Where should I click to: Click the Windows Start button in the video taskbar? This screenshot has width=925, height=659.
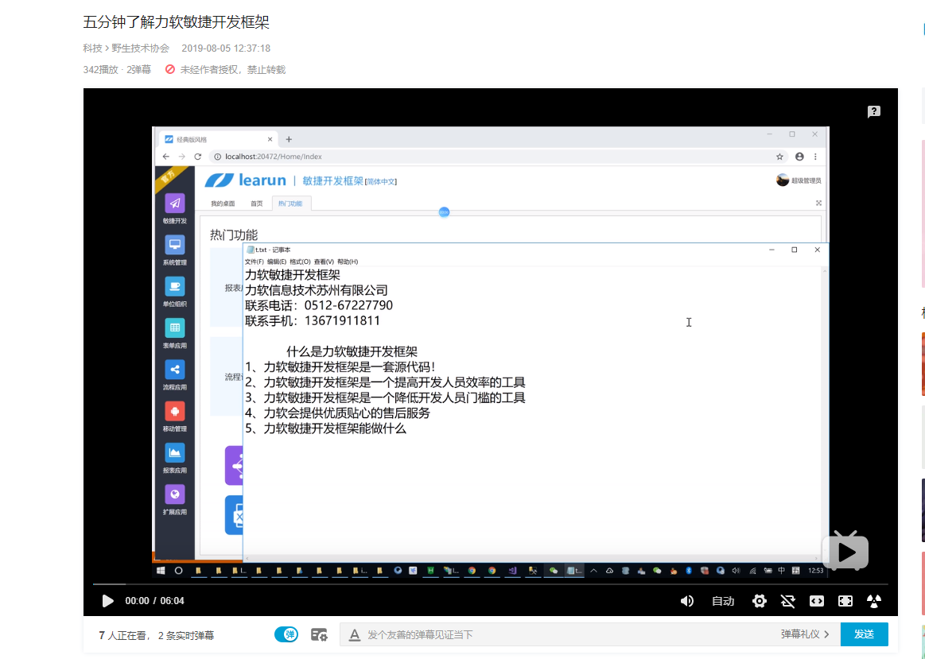161,571
